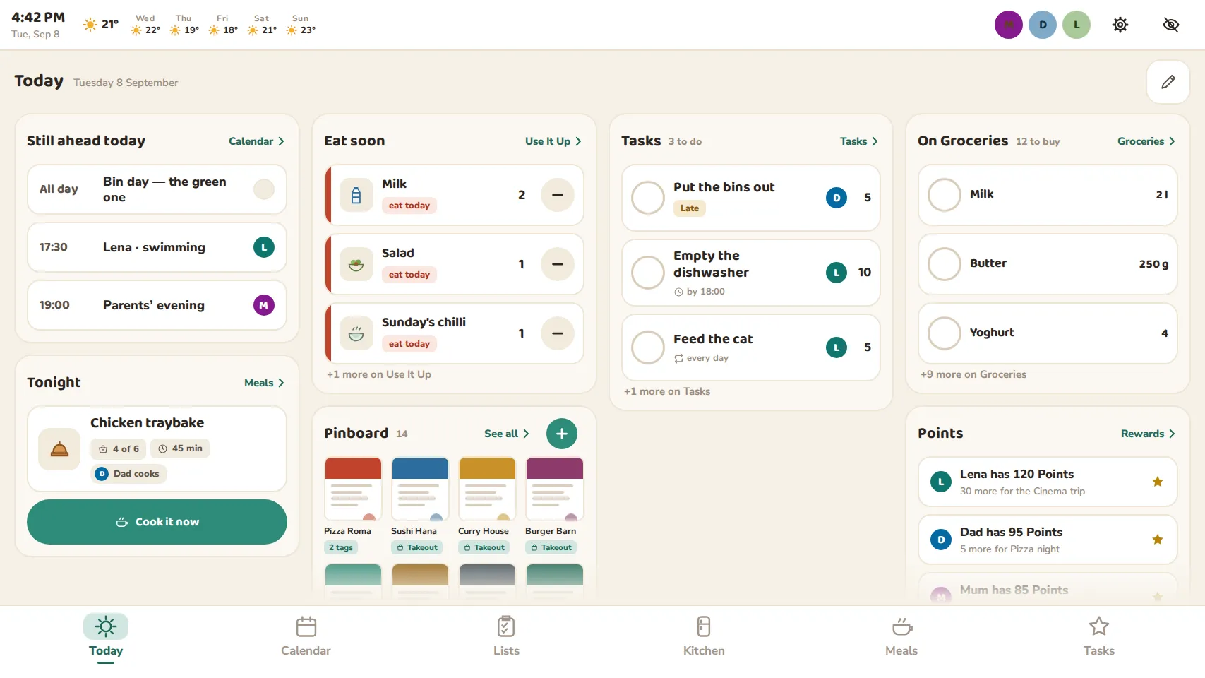Viewport: 1205px width, 678px height.
Task: Open Calendar link in Still ahead today
Action: coord(257,141)
